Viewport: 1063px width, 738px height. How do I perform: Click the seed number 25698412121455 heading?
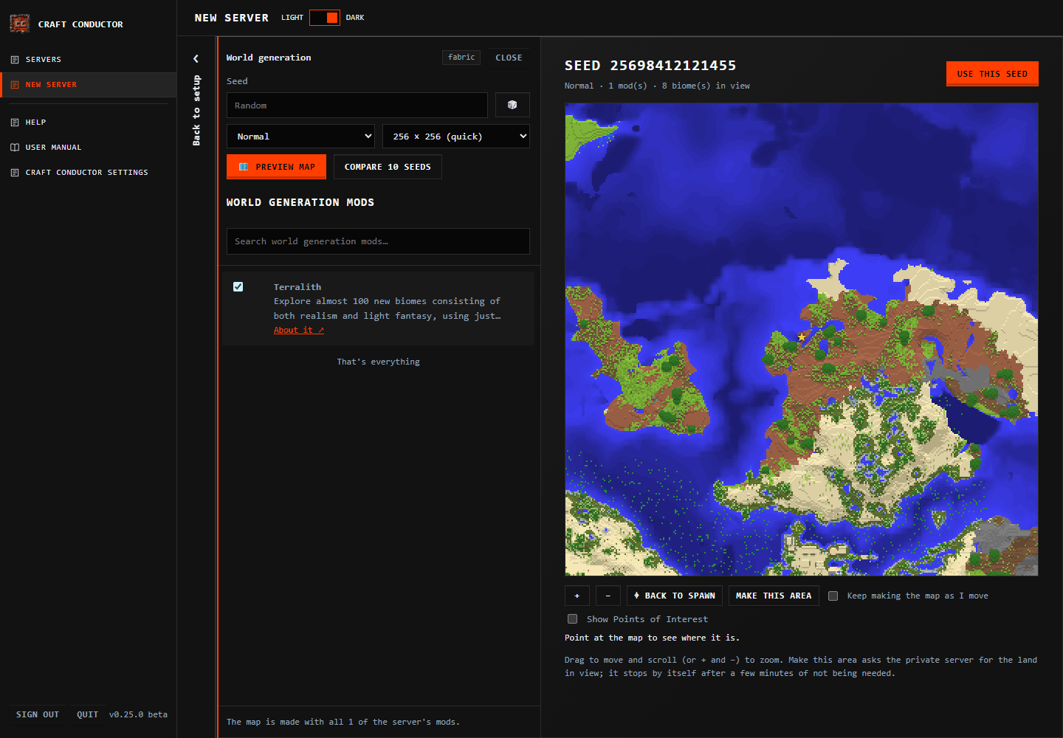[x=672, y=66]
